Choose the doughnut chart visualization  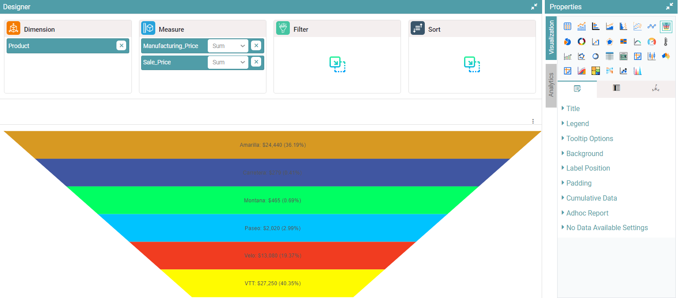pos(581,42)
